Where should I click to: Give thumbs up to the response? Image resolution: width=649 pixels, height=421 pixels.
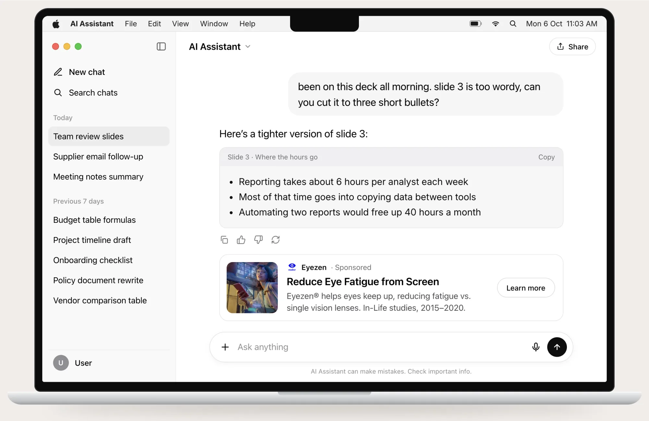[x=241, y=240]
